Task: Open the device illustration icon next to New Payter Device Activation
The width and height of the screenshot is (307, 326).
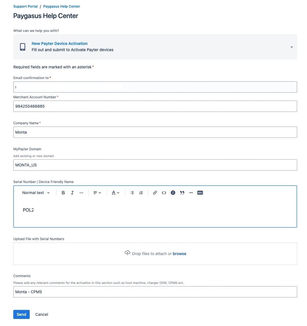Action: [22, 47]
